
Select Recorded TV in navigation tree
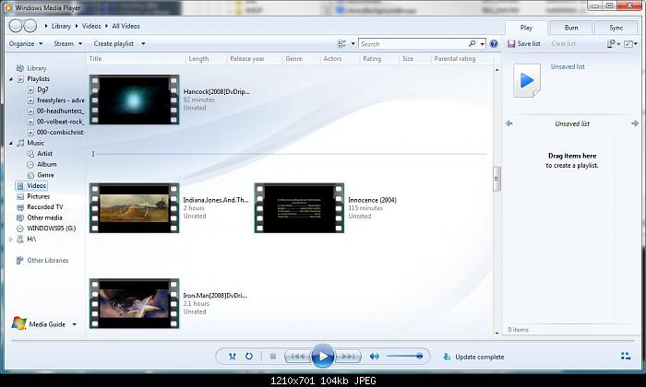coord(44,207)
